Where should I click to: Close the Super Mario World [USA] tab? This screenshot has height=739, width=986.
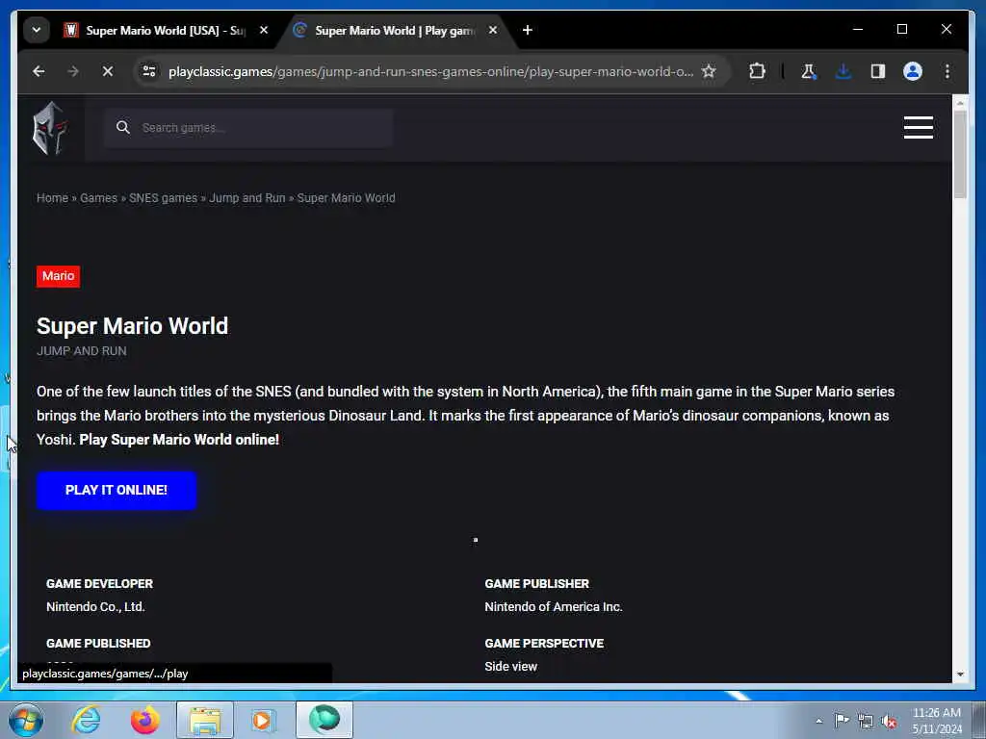pos(264,30)
